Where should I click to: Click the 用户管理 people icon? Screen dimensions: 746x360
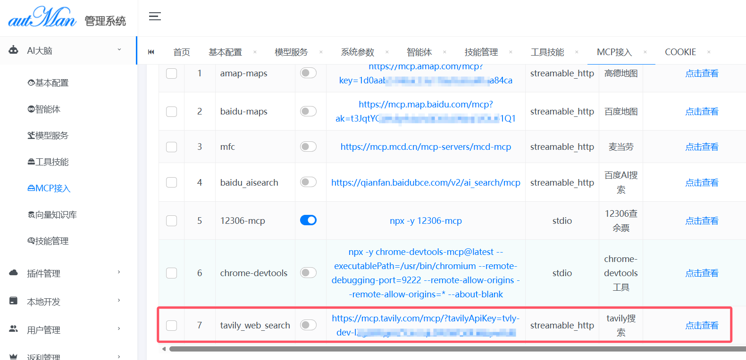tap(14, 329)
